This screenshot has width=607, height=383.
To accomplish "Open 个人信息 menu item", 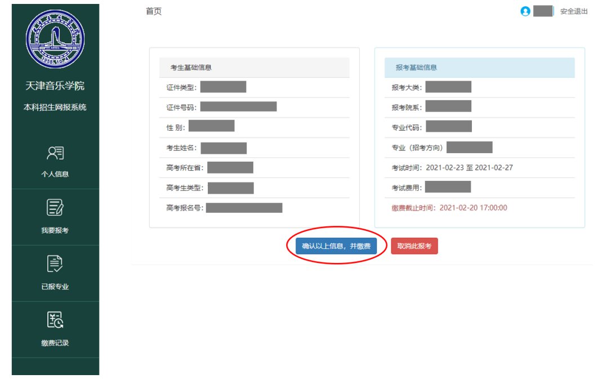I will (55, 161).
